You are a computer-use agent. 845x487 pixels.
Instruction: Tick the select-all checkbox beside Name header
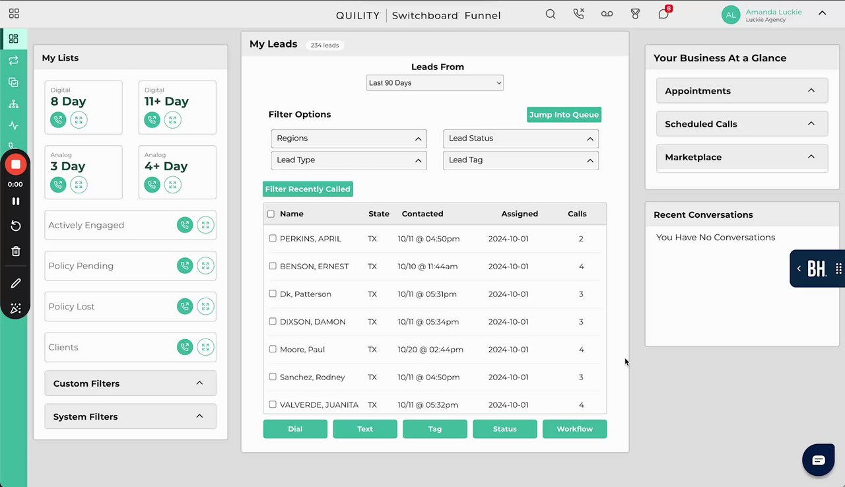(271, 214)
